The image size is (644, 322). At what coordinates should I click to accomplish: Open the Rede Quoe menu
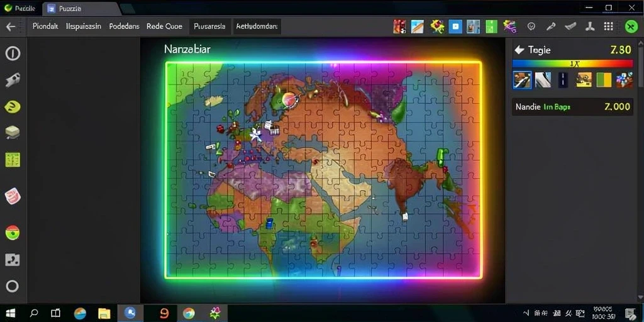pos(164,26)
